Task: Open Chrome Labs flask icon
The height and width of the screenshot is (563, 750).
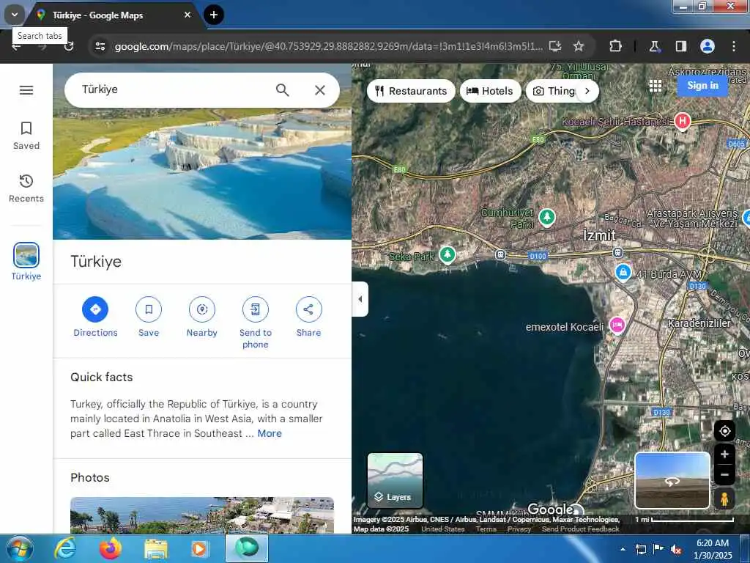Action: coord(654,46)
